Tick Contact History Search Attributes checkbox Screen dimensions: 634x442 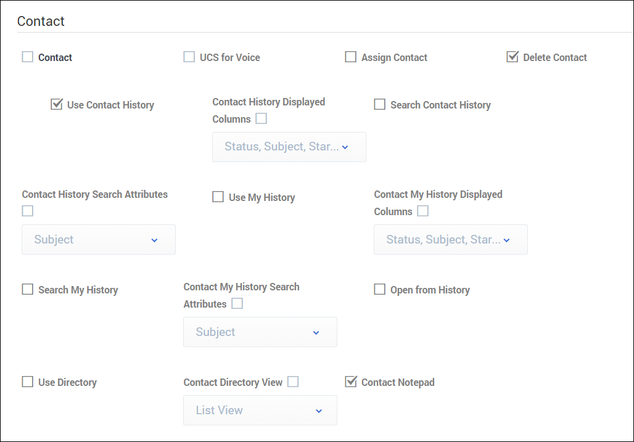pos(28,211)
